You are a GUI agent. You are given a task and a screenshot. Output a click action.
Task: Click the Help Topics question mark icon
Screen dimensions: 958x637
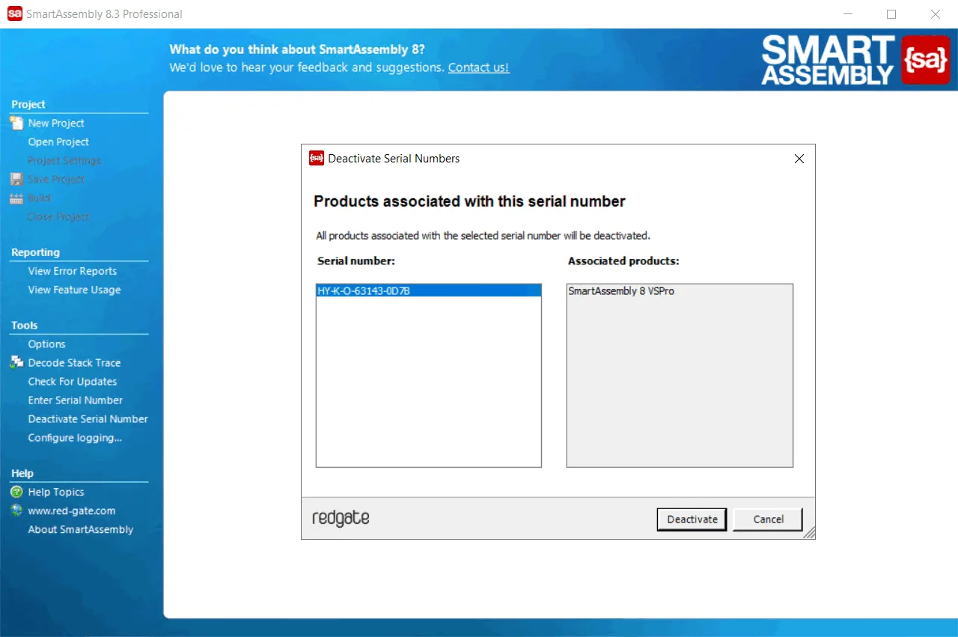point(16,492)
